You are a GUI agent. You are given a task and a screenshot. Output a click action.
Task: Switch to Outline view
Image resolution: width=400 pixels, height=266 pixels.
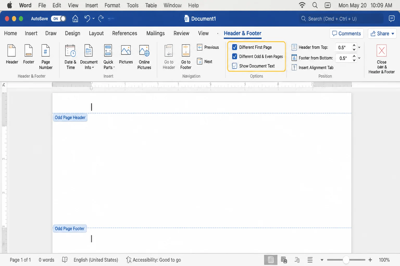click(297, 260)
